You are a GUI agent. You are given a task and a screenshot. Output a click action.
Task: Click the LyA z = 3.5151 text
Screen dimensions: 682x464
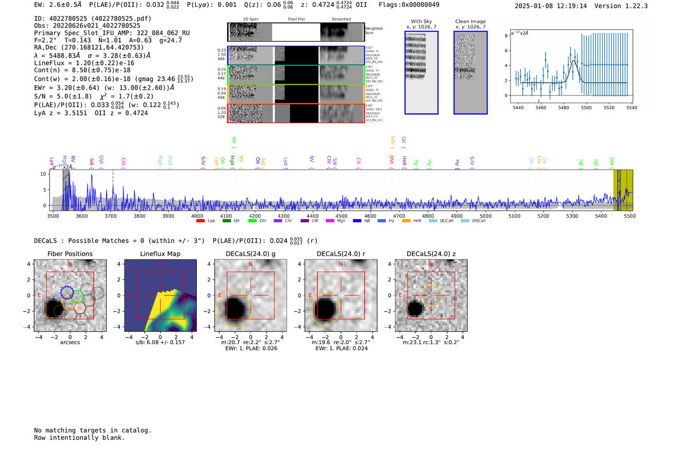[61, 113]
